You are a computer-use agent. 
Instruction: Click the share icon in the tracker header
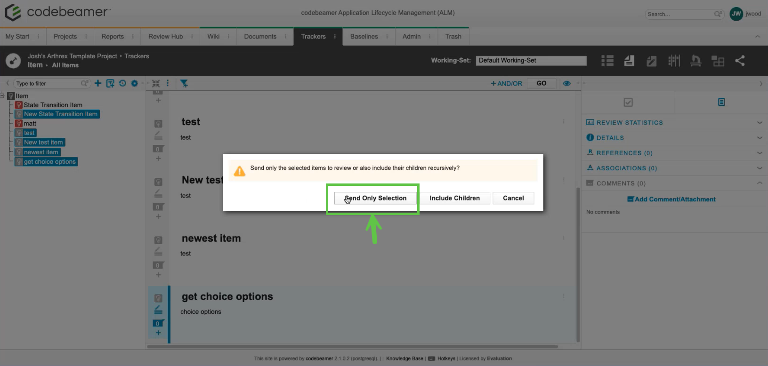(740, 61)
